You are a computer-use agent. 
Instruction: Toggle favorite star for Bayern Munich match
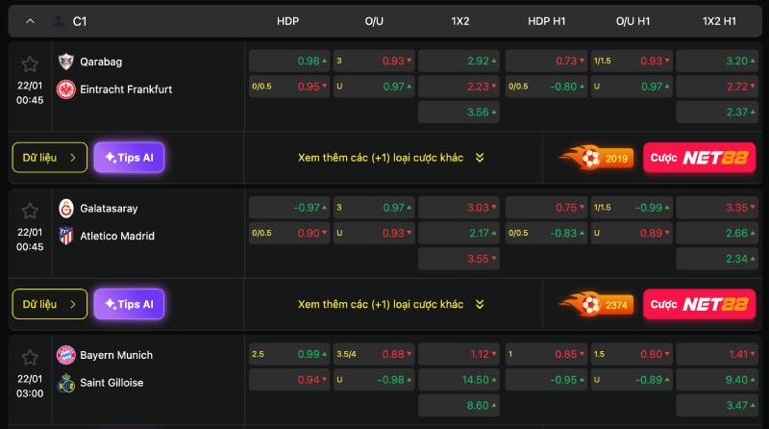click(x=30, y=357)
